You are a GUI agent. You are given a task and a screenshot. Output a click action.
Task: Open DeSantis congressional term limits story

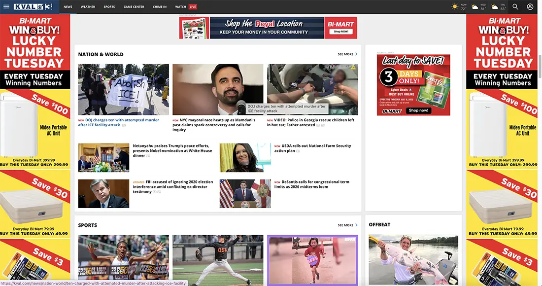pyautogui.click(x=312, y=184)
